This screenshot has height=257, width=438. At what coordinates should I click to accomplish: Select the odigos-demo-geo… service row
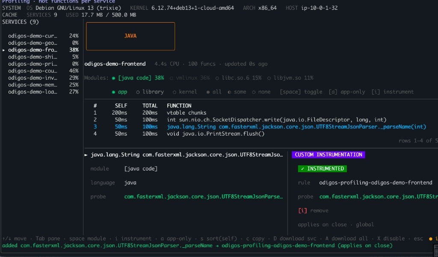click(43, 43)
